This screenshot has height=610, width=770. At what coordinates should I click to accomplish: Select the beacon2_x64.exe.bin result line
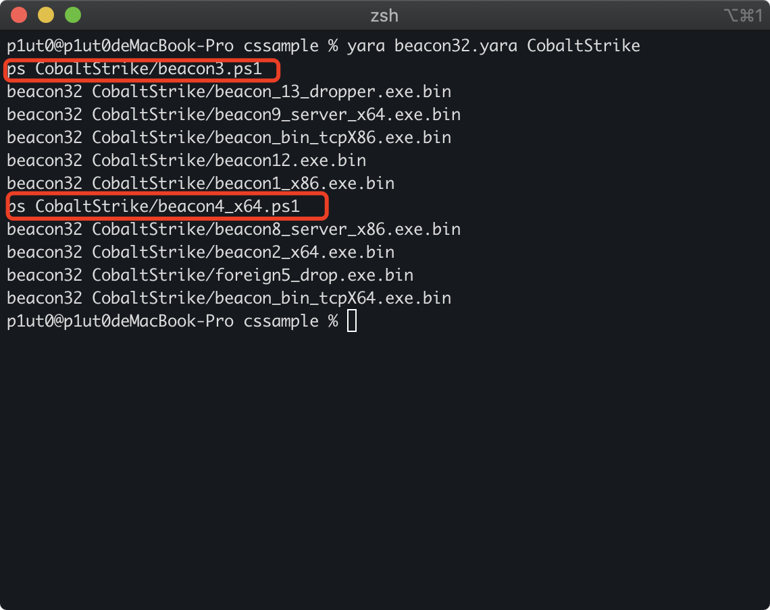(201, 252)
